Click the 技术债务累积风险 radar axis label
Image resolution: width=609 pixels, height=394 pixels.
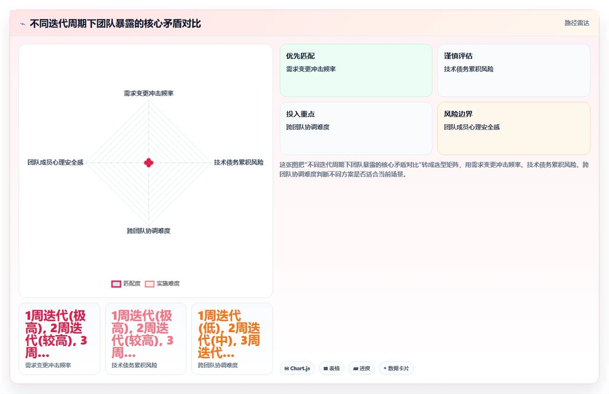click(x=238, y=162)
